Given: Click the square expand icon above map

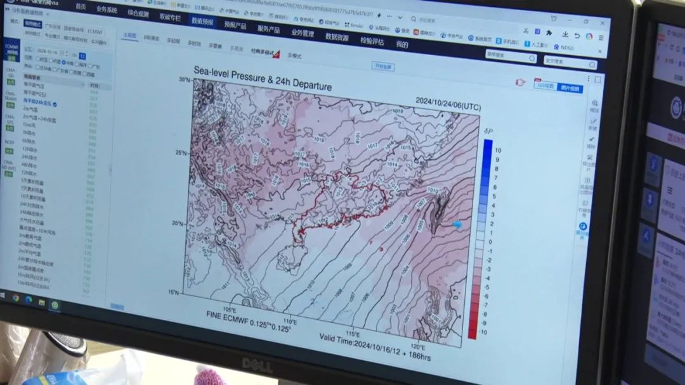Looking at the screenshot, I should 597,80.
